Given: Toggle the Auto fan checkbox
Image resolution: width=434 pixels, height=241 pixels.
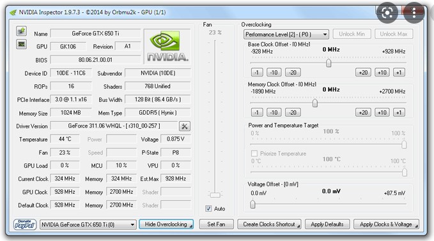Looking at the screenshot, I should pos(208,208).
